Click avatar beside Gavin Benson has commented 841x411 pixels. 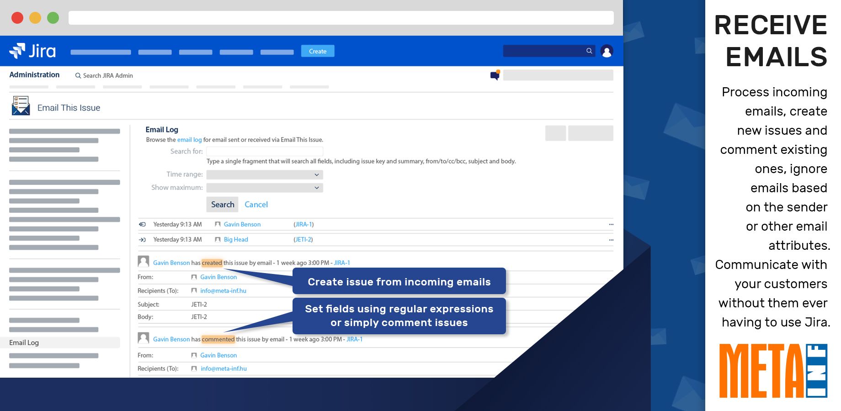144,338
